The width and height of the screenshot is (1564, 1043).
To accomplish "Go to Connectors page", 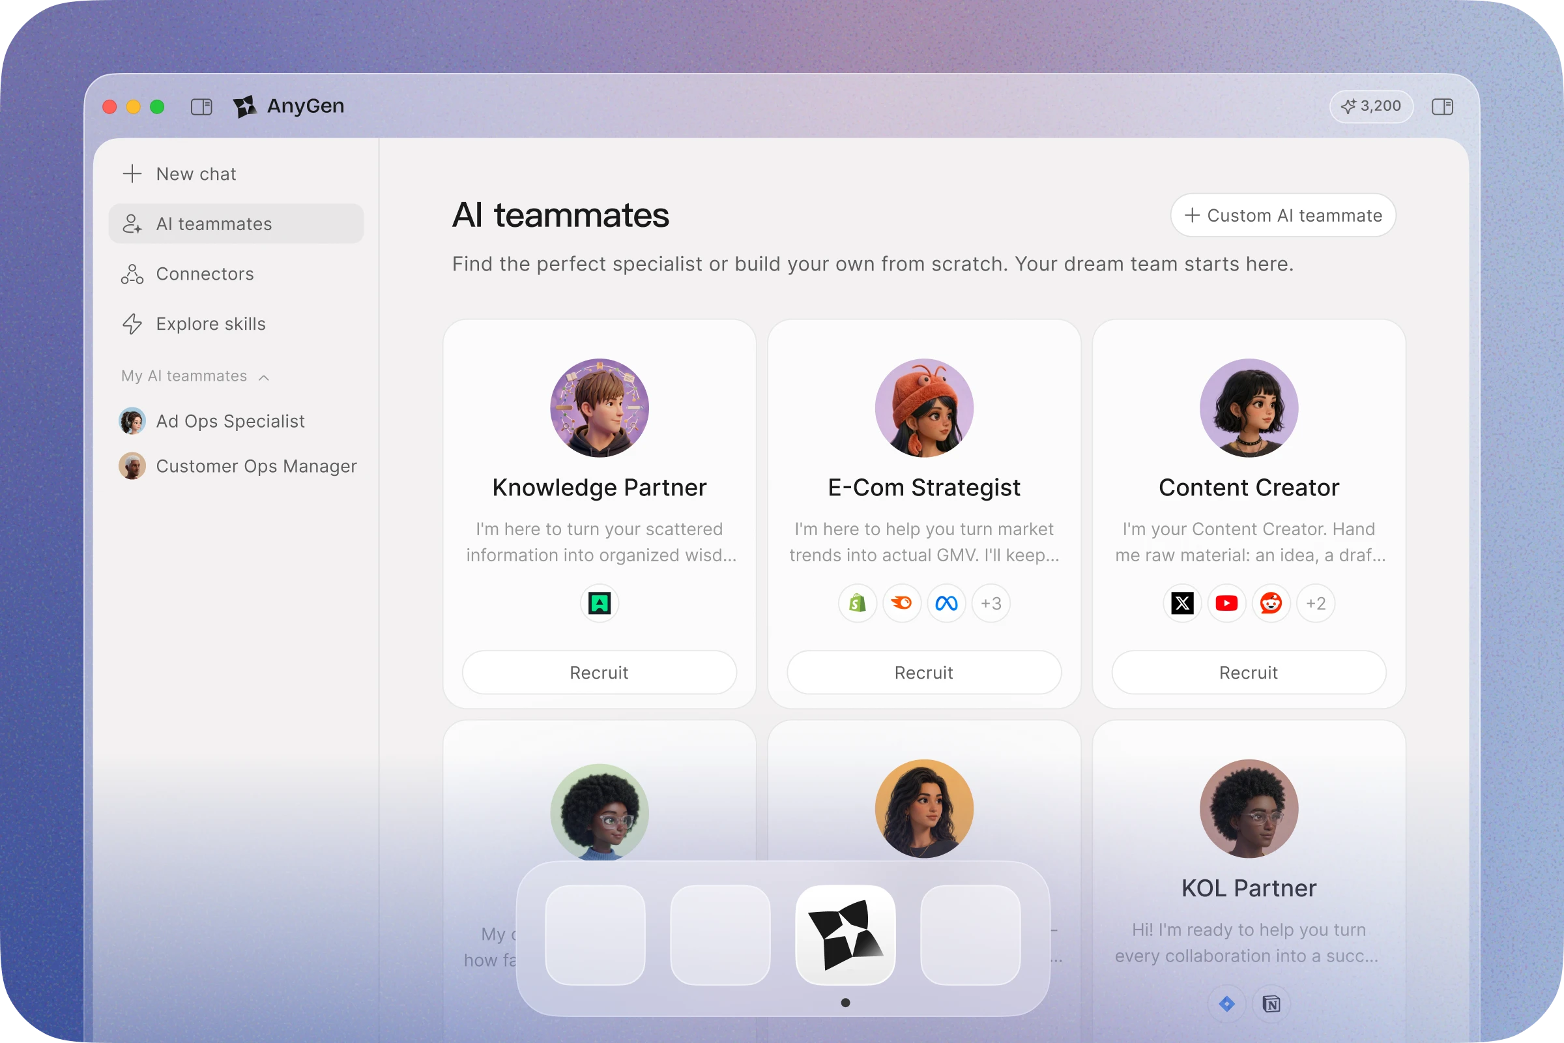I will (x=236, y=274).
